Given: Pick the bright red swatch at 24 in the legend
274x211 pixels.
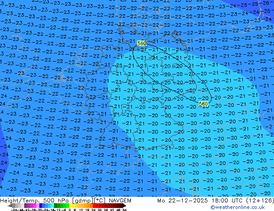Looking at the screenshot, I should [x=94, y=206].
